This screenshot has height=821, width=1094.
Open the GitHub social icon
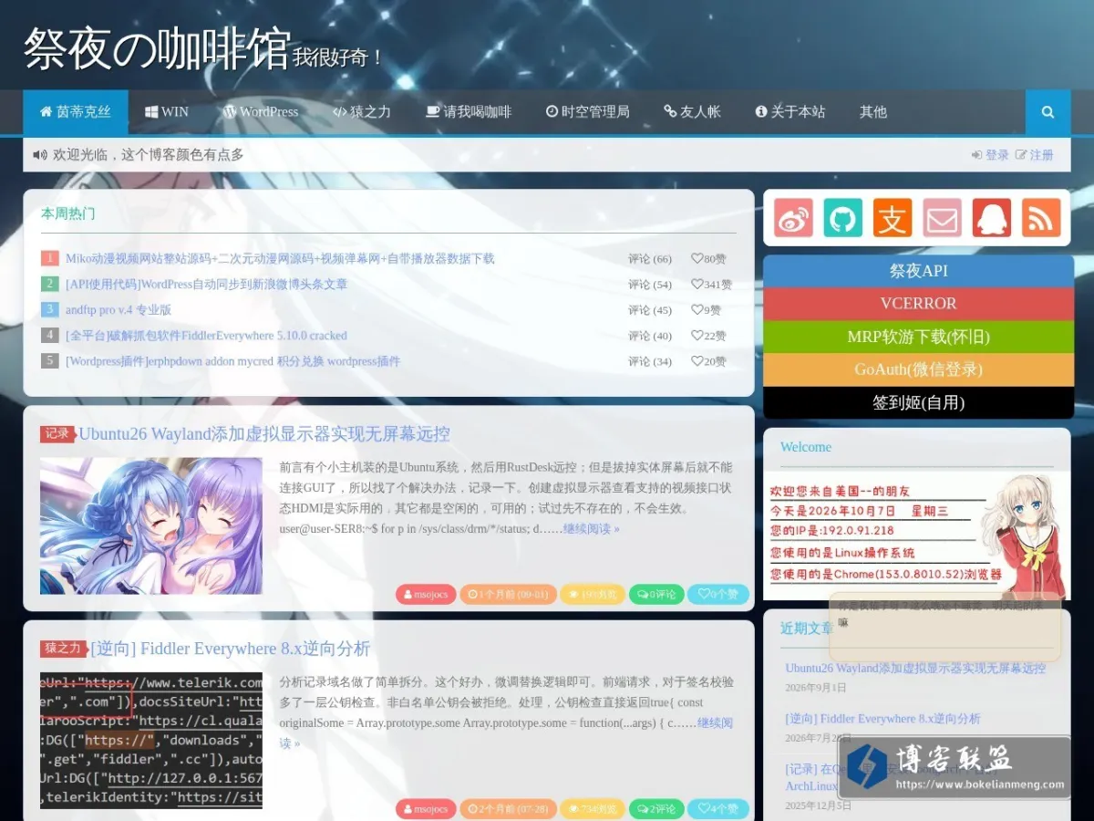[x=843, y=218]
